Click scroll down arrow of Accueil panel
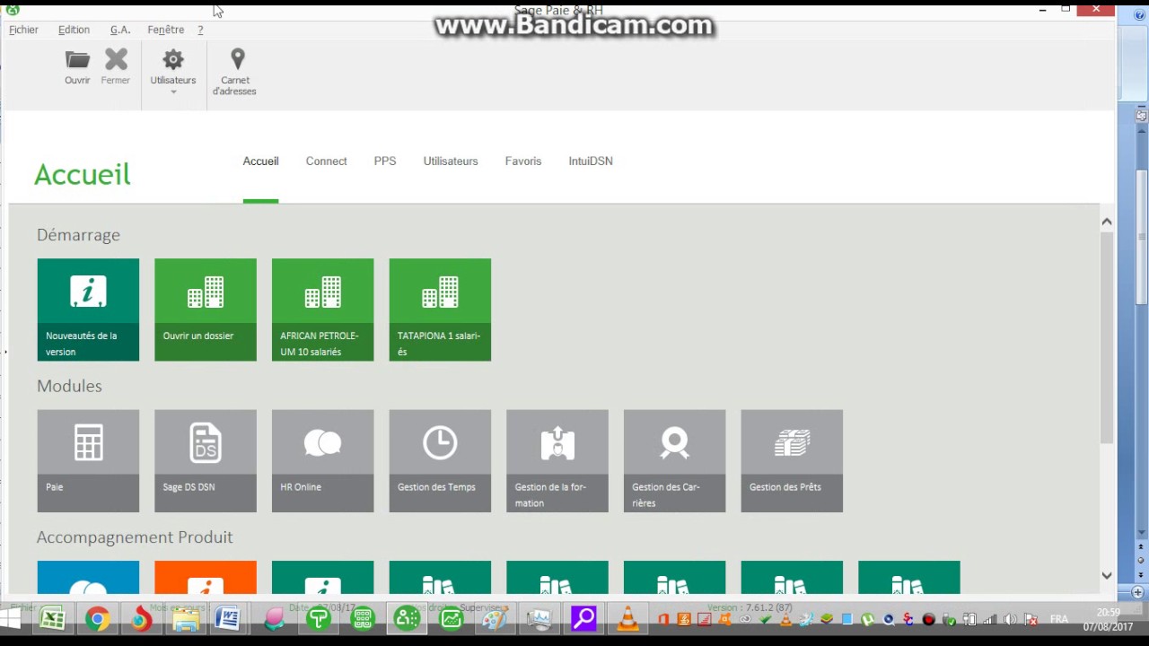Viewport: 1149px width, 646px height. 1107,576
